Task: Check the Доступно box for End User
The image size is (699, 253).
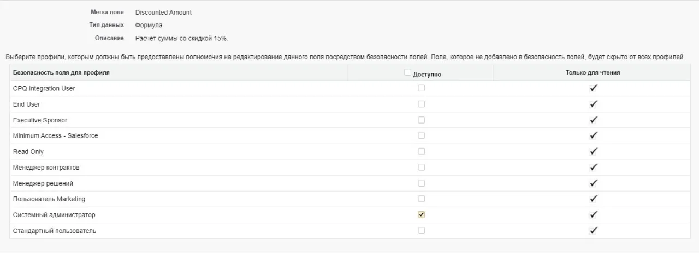Action: (x=421, y=104)
